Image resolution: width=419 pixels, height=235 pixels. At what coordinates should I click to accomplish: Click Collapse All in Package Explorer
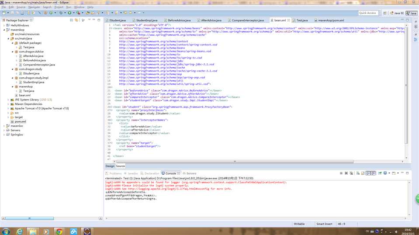(x=71, y=20)
